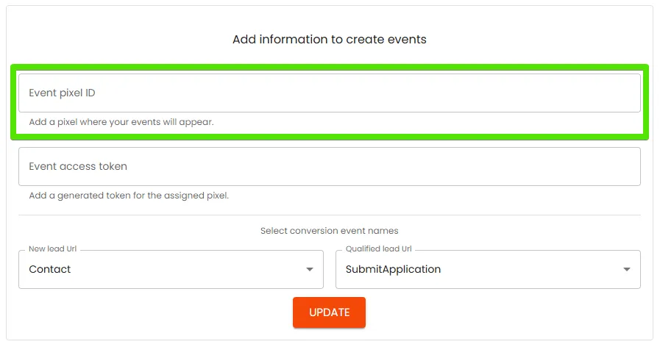Viewport: 660px width, 347px height.
Task: Click the 'Event access token' placeholder text
Action: click(x=78, y=167)
